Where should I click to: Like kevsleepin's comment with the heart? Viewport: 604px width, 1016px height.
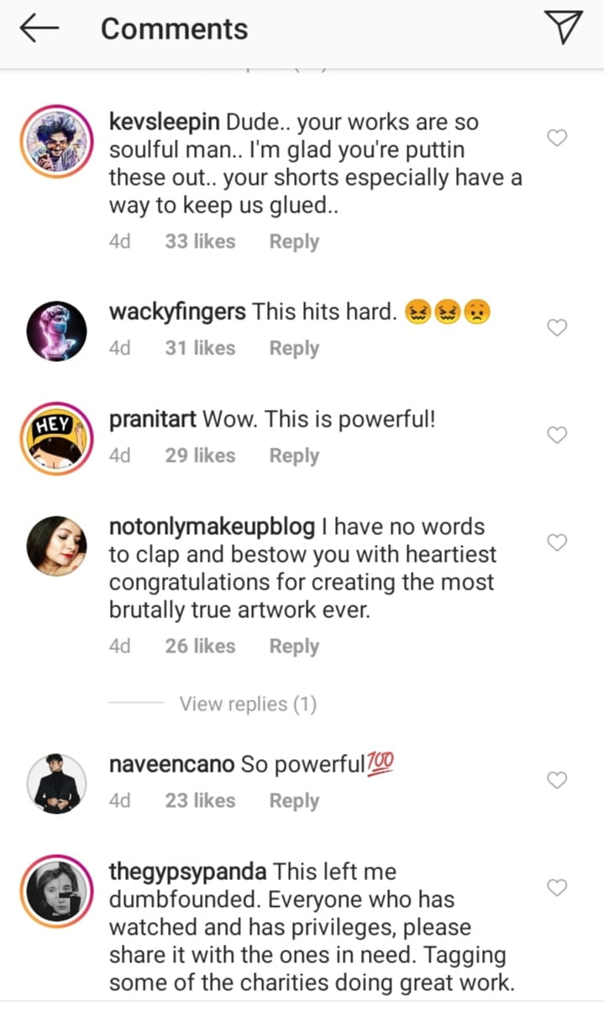(x=557, y=138)
